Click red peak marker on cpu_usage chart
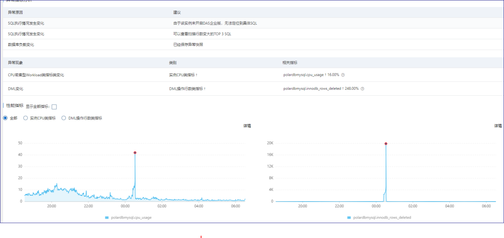Screen dimensions: 504x238 pyautogui.click(x=135, y=153)
